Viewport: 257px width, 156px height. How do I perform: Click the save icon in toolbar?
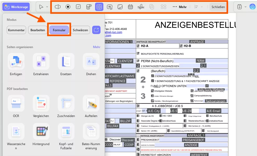tap(240, 7)
